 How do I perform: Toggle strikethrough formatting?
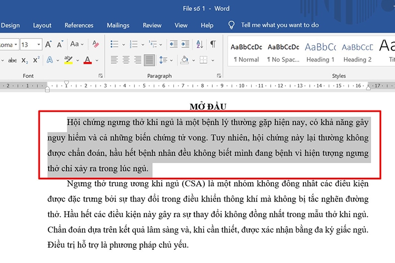pyautogui.click(x=12, y=60)
